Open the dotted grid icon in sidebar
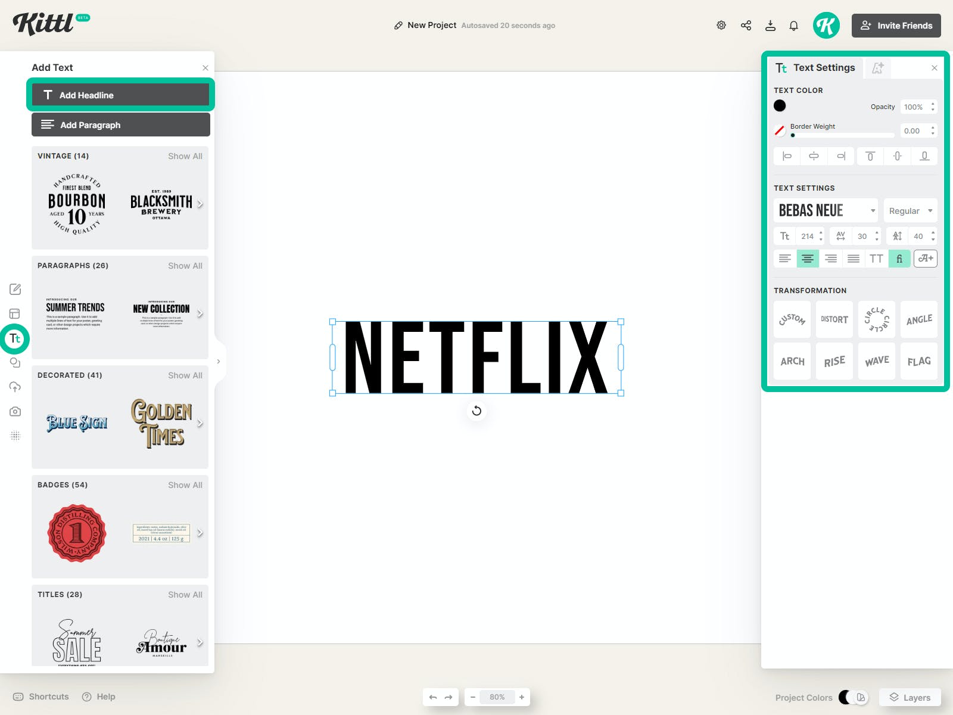Viewport: 953px width, 715px height. pos(15,436)
